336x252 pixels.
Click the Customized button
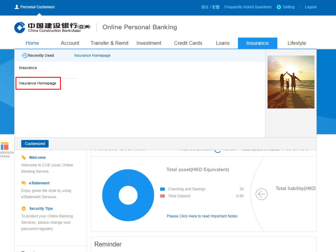point(35,144)
